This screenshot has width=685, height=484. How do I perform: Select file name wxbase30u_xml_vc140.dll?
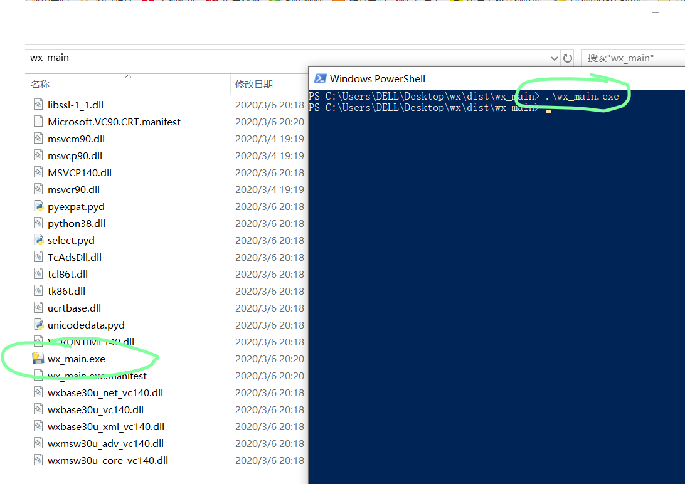(x=106, y=426)
